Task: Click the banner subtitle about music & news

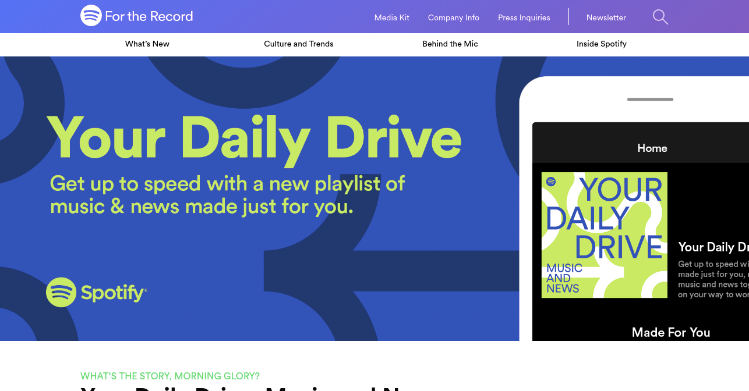Action: coord(227,195)
